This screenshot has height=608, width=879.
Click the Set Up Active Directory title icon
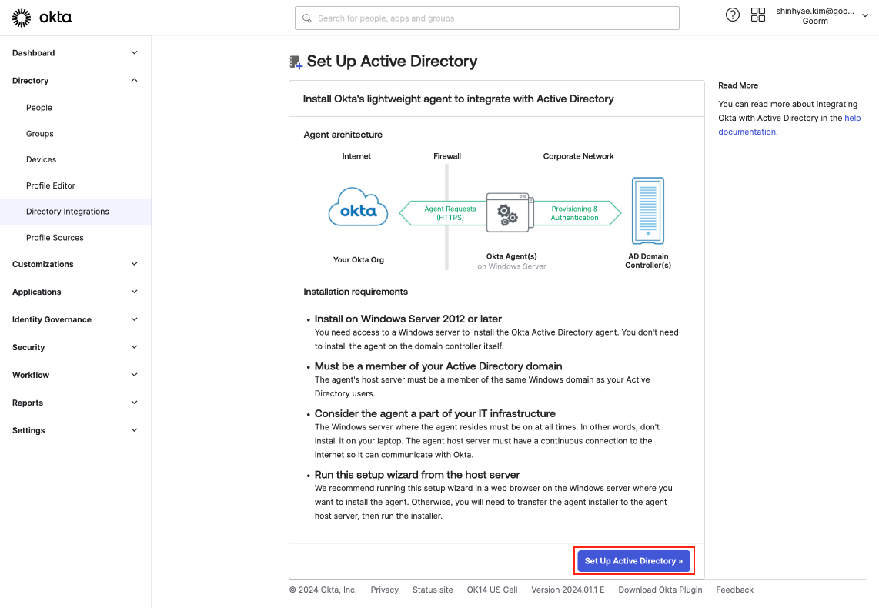tap(296, 62)
